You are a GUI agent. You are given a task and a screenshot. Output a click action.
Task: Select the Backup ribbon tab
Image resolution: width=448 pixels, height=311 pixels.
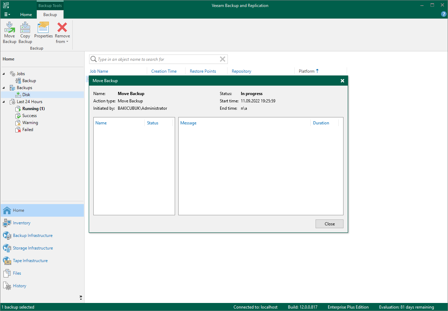50,15
